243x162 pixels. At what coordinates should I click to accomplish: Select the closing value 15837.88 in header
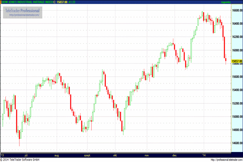62,2
